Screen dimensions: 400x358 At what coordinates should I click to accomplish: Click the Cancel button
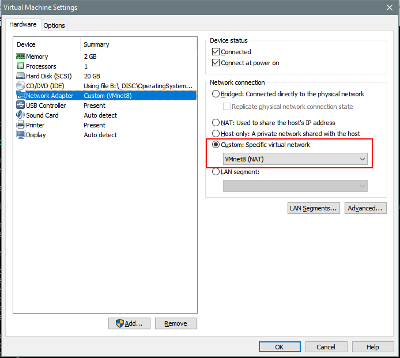click(326, 347)
